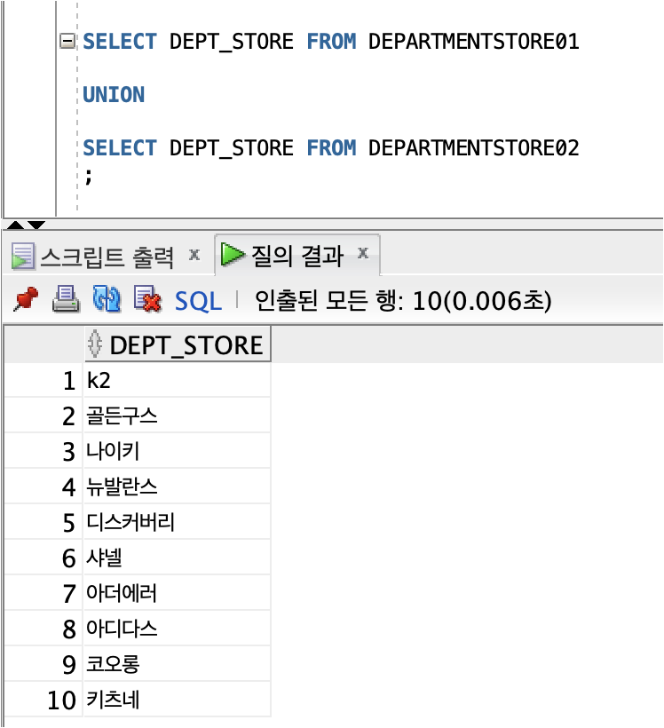Select the cell 아더에러
This screenshot has height=728, width=664.
coord(177,593)
